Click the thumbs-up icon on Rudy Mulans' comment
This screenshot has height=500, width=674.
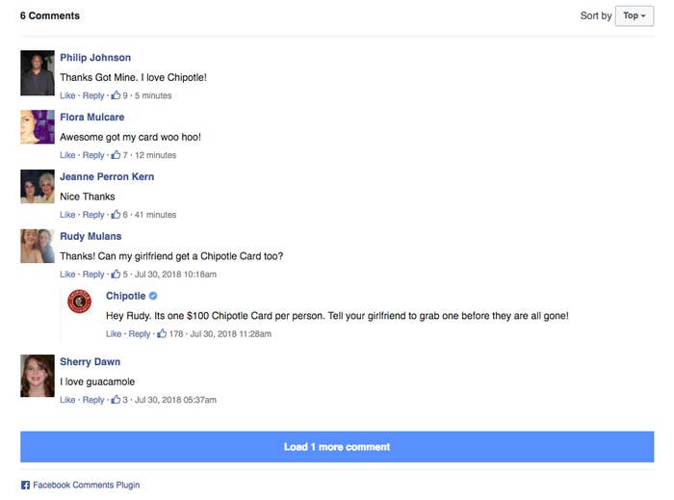click(x=116, y=274)
